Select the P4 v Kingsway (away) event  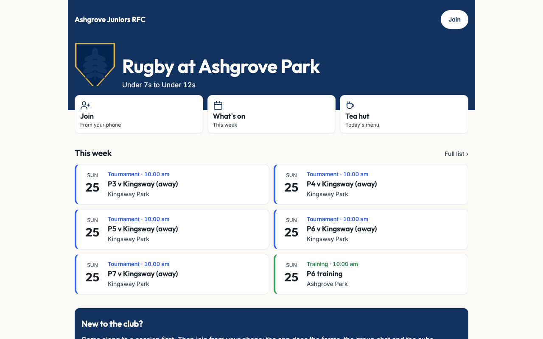coord(371,184)
